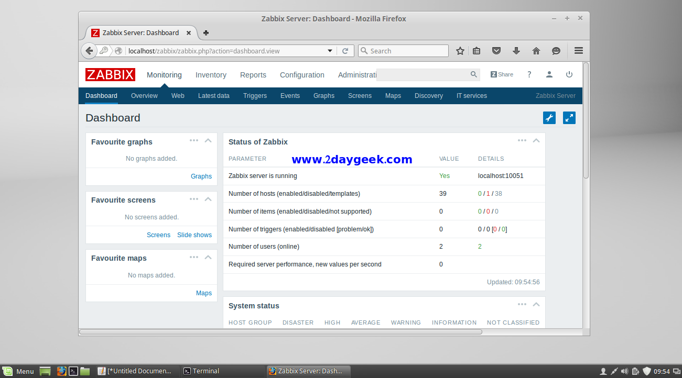This screenshot has height=378, width=682.
Task: Open System status widget dots menu
Action: tap(522, 304)
